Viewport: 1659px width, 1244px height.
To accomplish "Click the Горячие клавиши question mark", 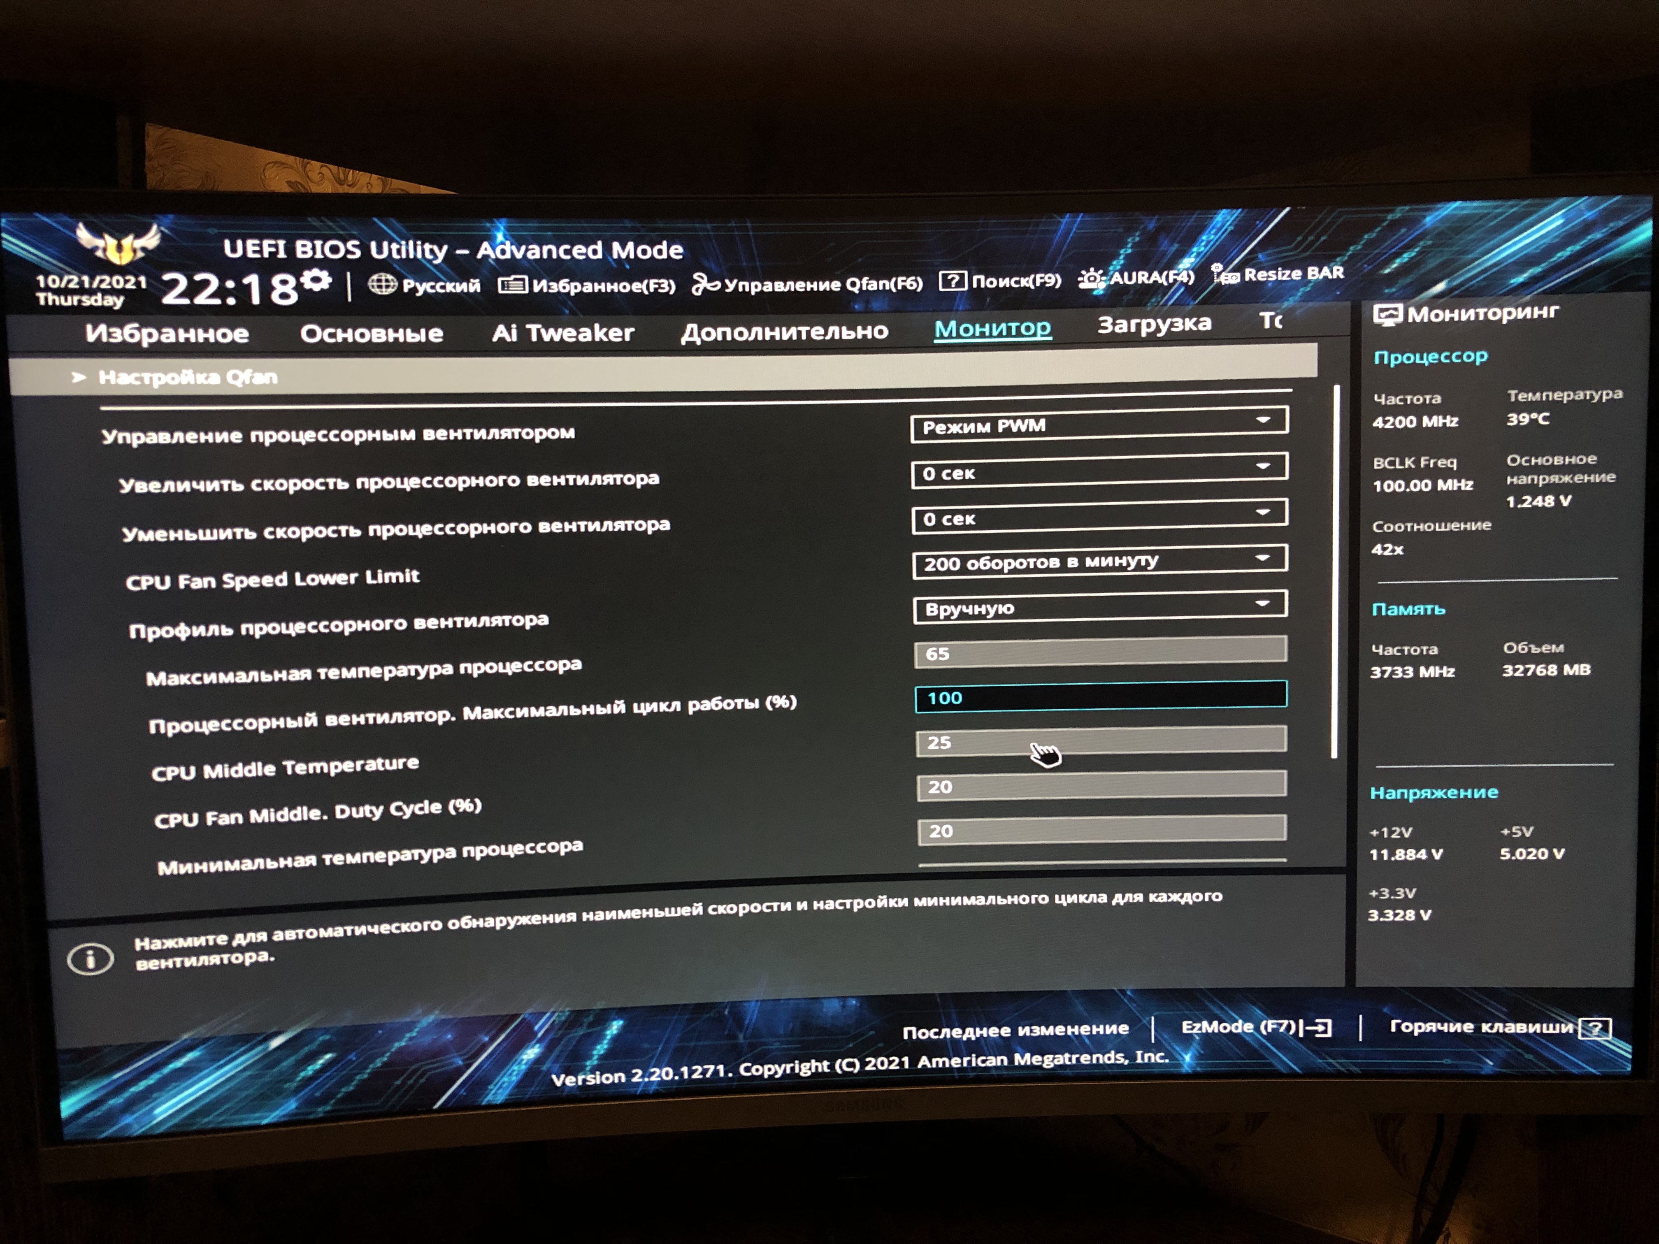I will pyautogui.click(x=1594, y=1028).
